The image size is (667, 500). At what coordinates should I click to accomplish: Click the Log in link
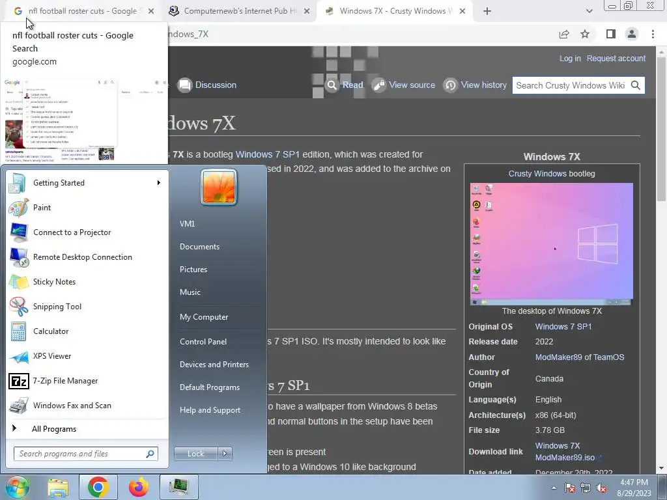[570, 59]
